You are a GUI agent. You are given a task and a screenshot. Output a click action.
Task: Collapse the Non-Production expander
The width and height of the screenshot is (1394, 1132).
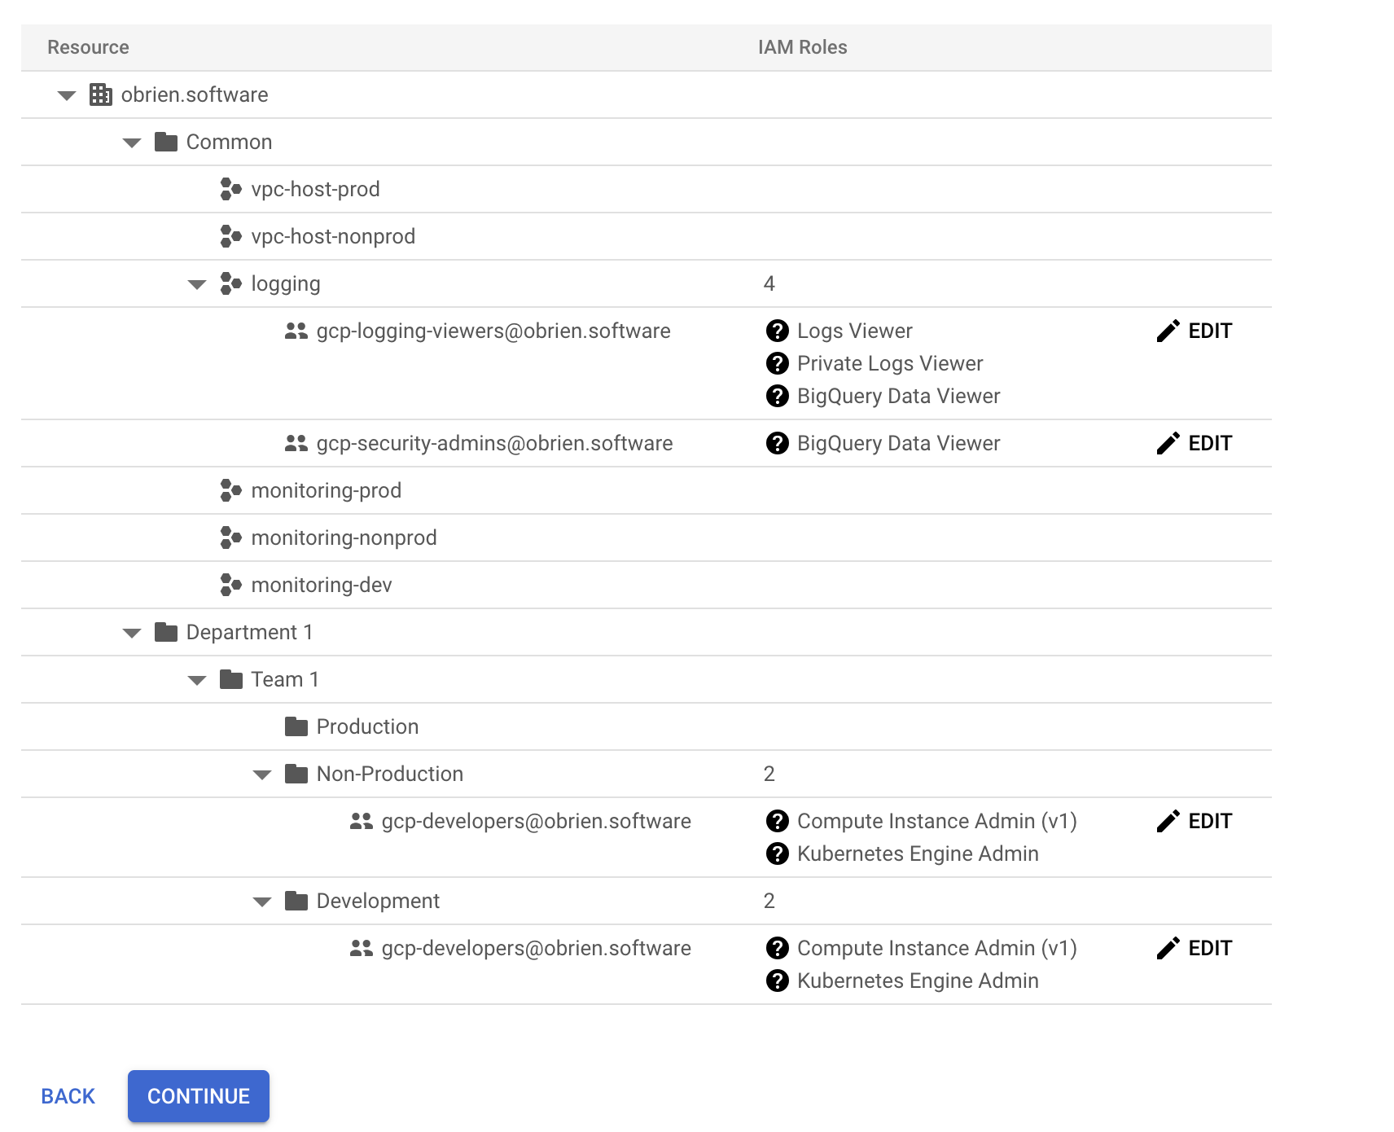click(x=261, y=774)
